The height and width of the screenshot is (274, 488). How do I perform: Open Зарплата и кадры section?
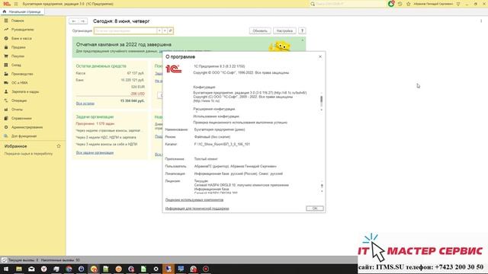coord(25,92)
